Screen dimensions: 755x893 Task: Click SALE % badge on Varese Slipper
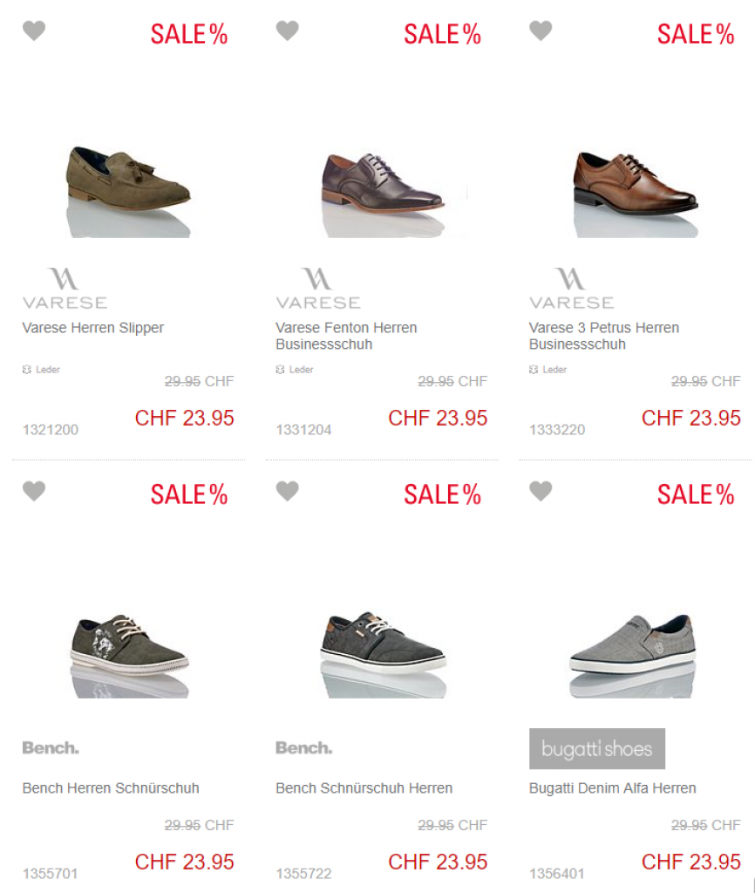pos(188,35)
